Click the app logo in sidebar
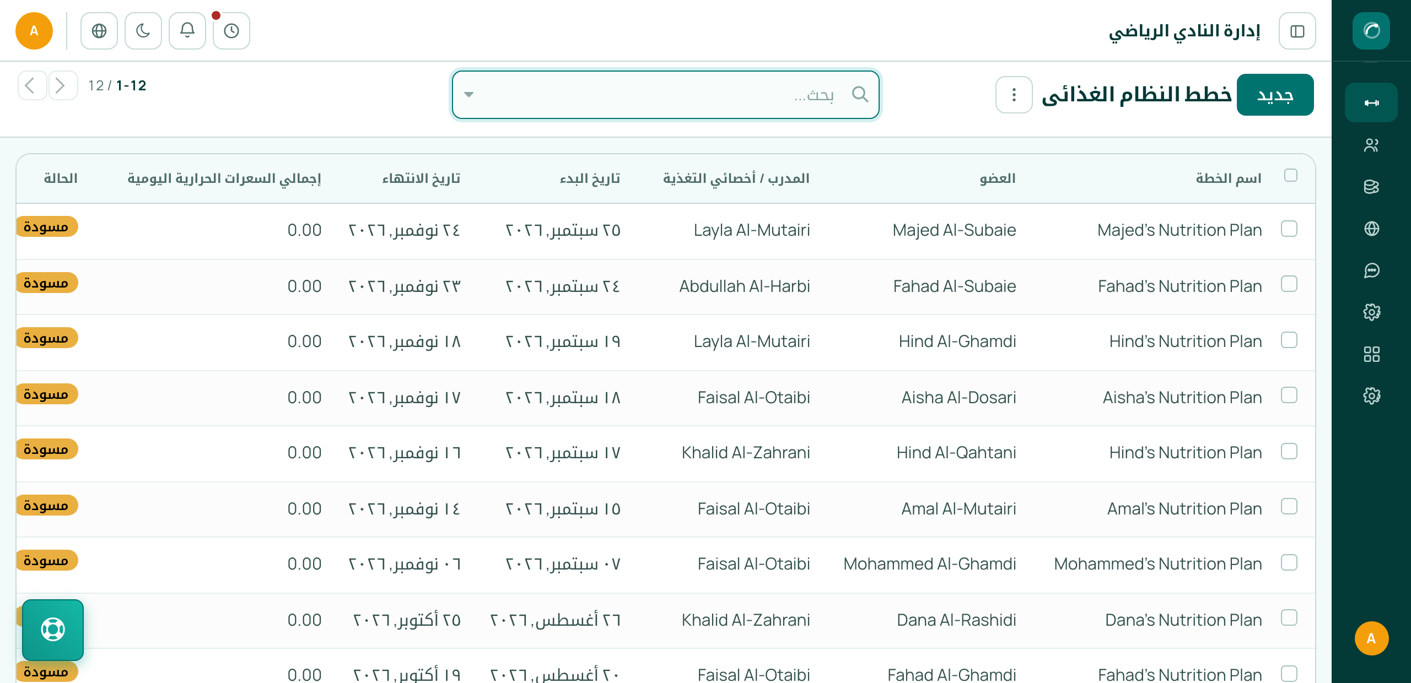1411x683 pixels. point(1371,31)
